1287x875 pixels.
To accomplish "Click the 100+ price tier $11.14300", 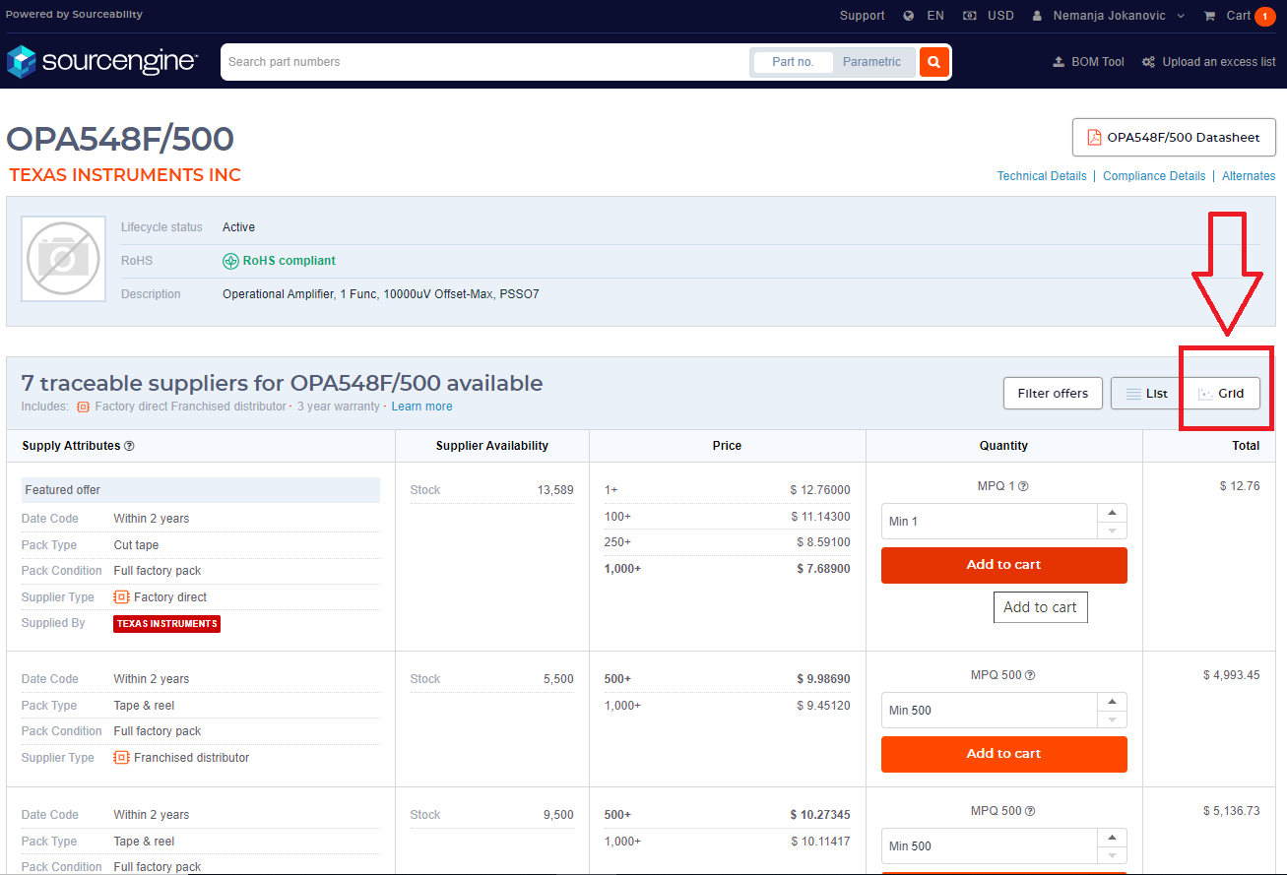I will (x=727, y=517).
